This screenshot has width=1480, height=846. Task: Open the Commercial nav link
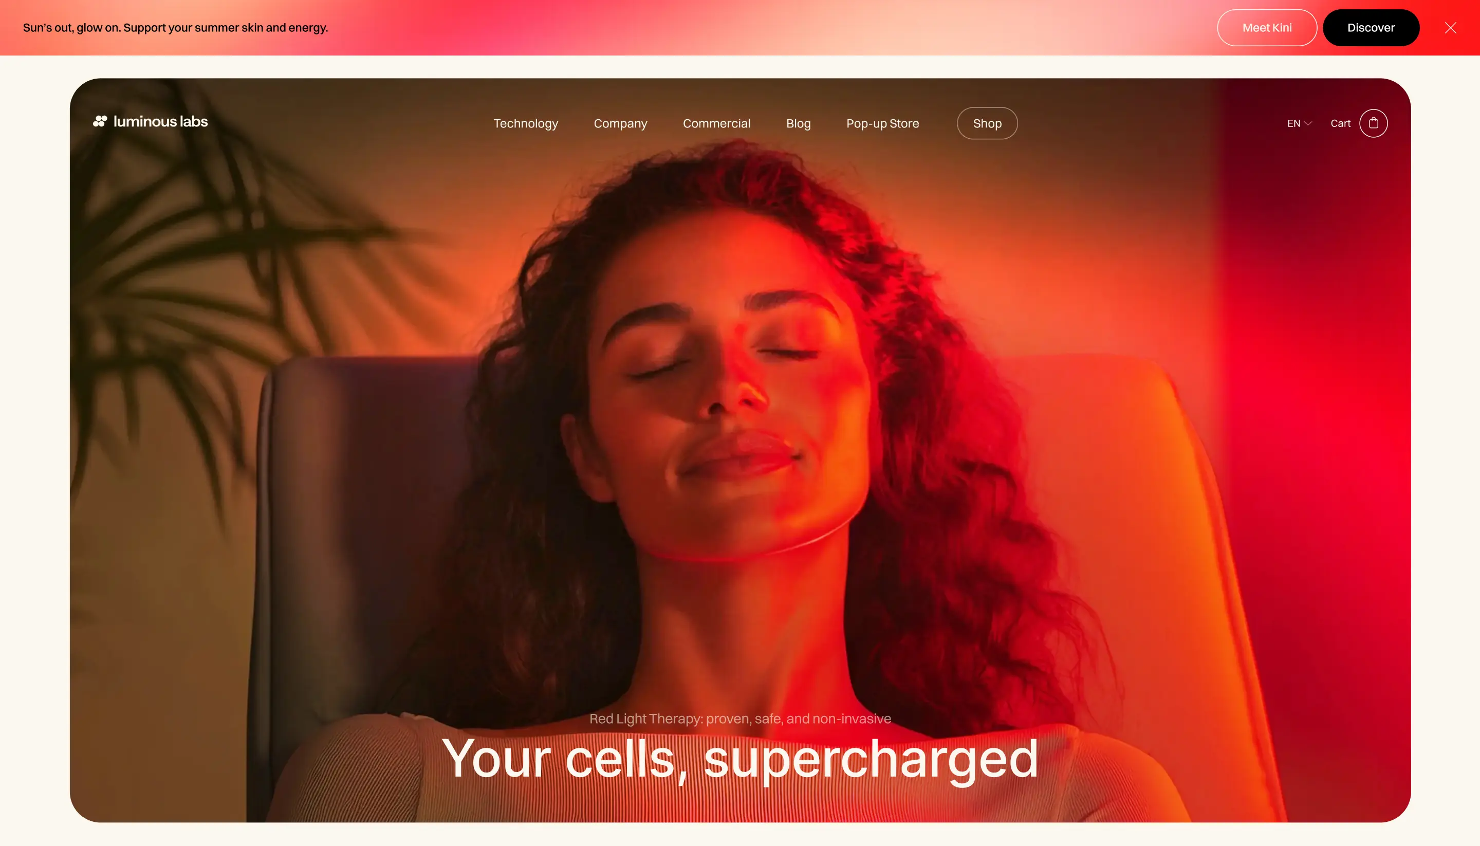tap(717, 124)
